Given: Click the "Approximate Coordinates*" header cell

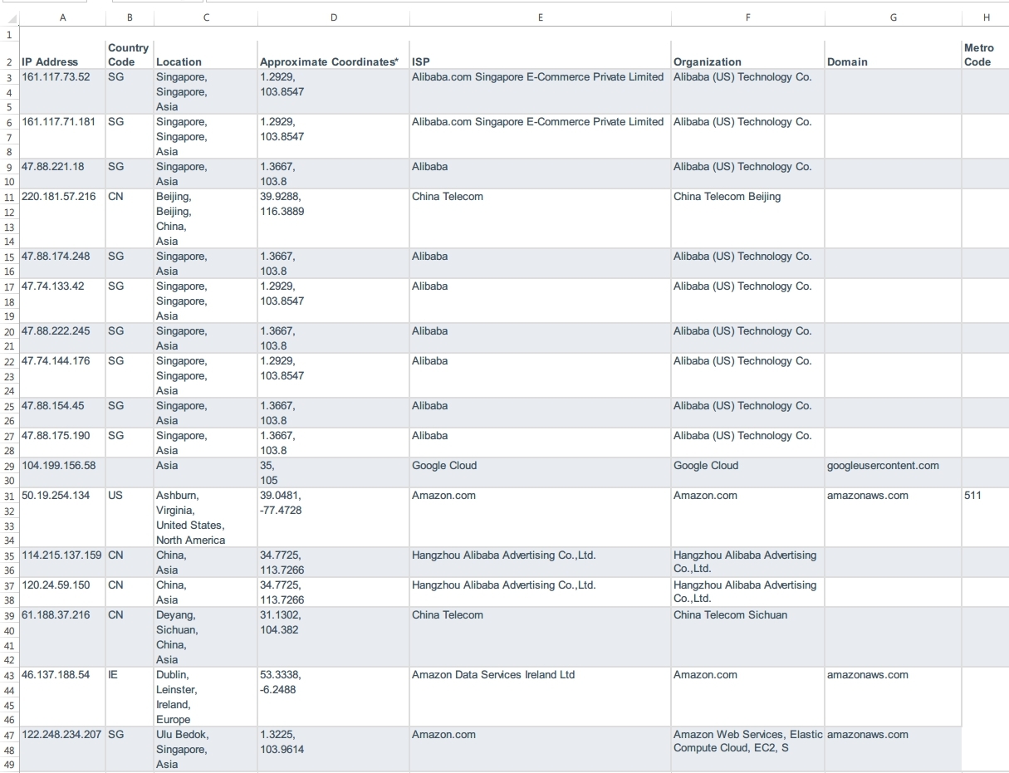Looking at the screenshot, I should click(x=333, y=55).
